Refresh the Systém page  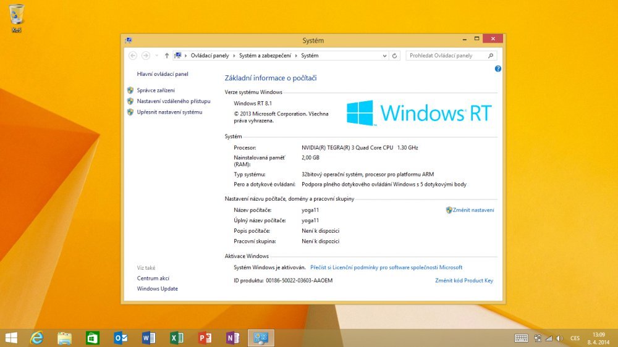coord(394,56)
